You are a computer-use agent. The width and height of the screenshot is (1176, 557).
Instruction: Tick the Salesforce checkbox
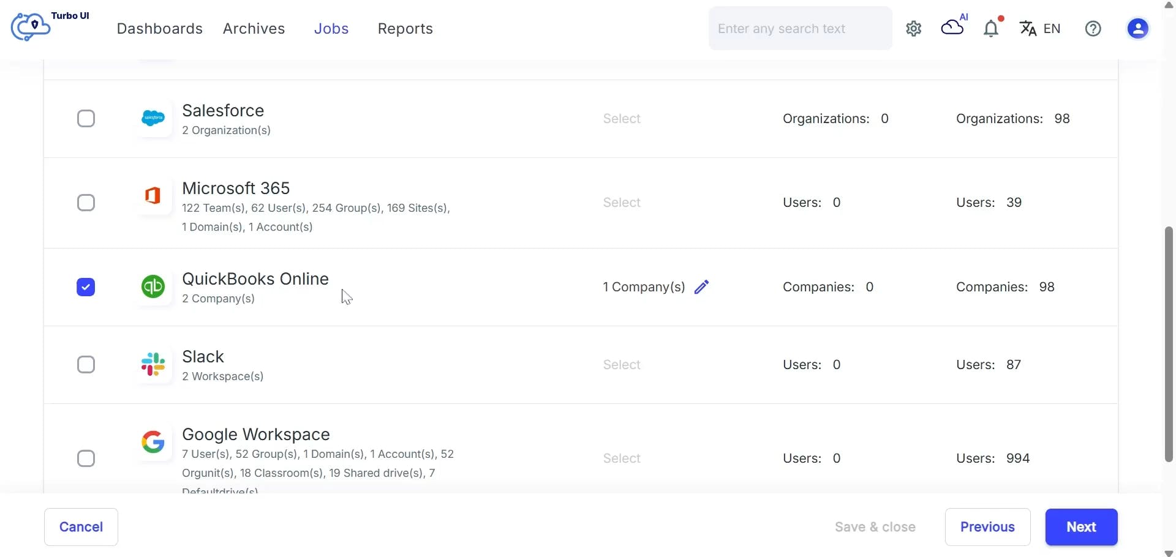coord(86,118)
